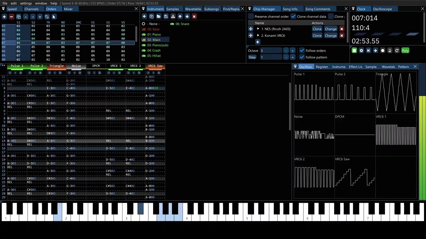Save the selected instrument
The width and height of the screenshot is (426, 239).
point(166,17)
